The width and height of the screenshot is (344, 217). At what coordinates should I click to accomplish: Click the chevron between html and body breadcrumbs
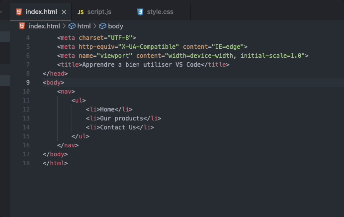tap(95, 26)
